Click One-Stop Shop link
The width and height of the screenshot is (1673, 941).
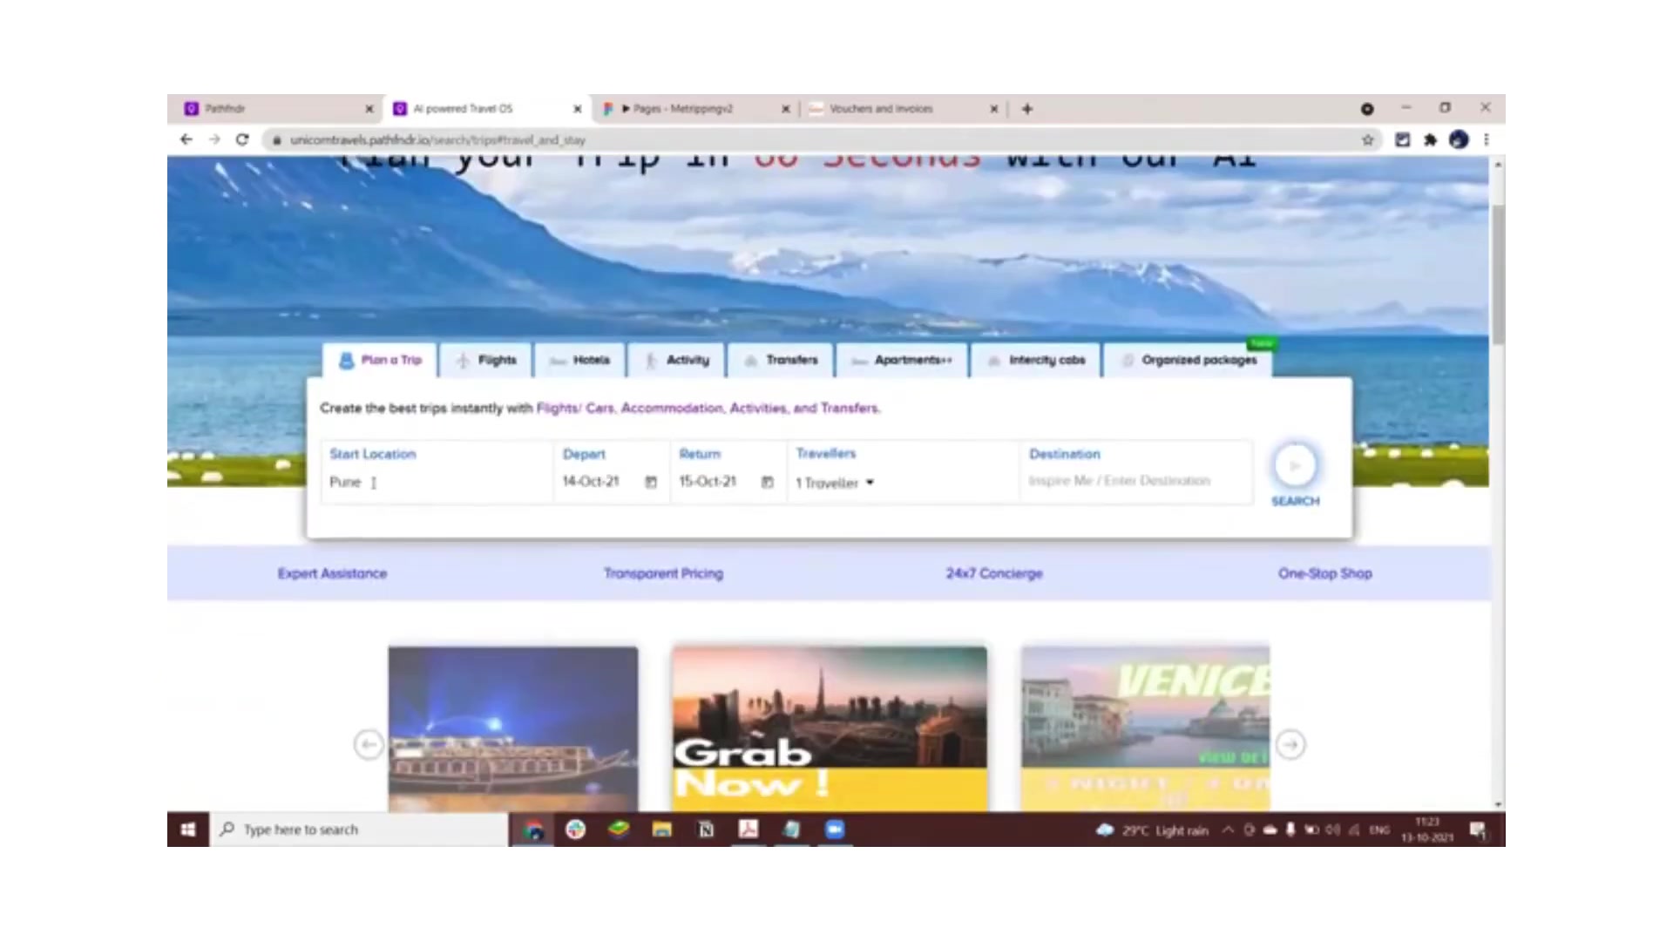[x=1324, y=573]
